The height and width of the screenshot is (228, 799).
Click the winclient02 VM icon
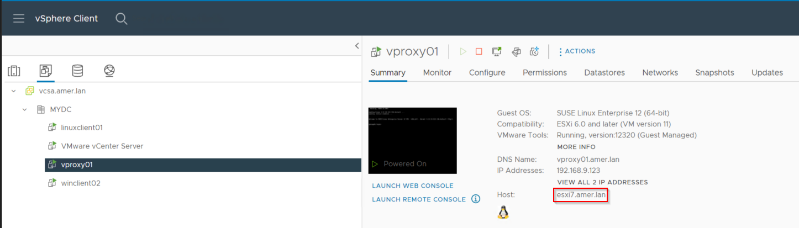click(52, 183)
